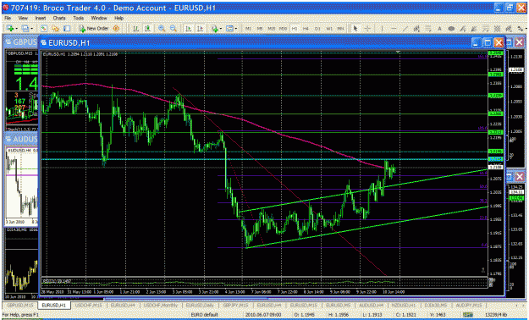
Task: Switch chart to Candlesticks icon
Action: point(147,29)
